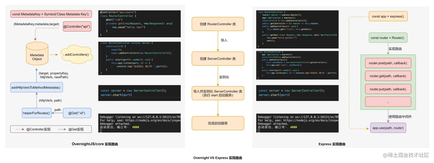
Task: Click the '实现路由' arrow label
Action: click(x=395, y=49)
